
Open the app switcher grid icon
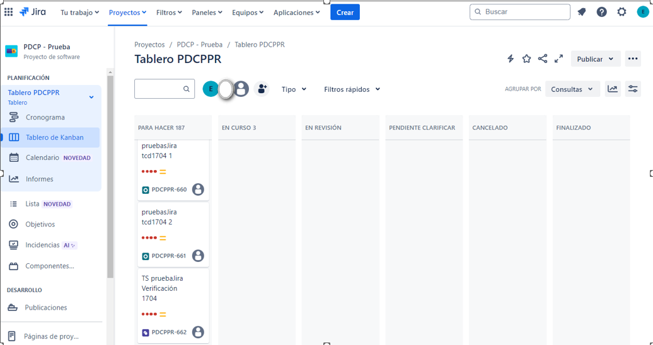(9, 12)
